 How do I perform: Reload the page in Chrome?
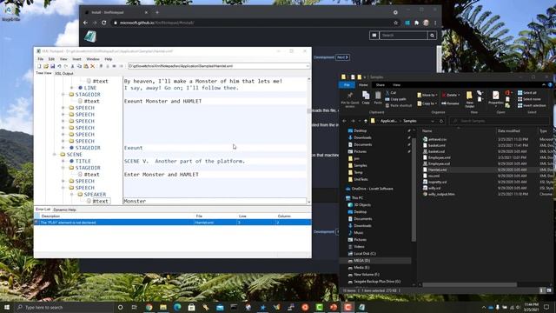click(x=104, y=23)
